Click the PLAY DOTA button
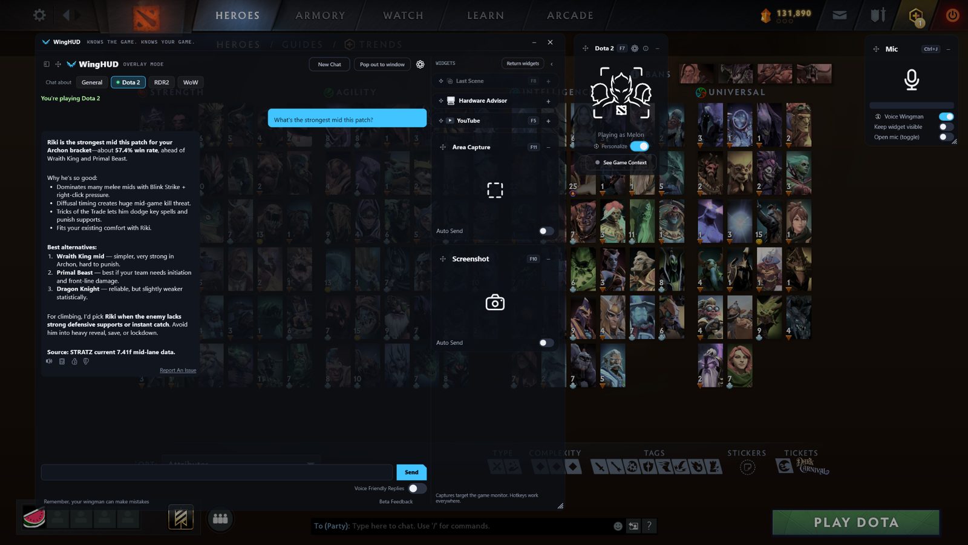968x545 pixels. pyautogui.click(x=856, y=523)
